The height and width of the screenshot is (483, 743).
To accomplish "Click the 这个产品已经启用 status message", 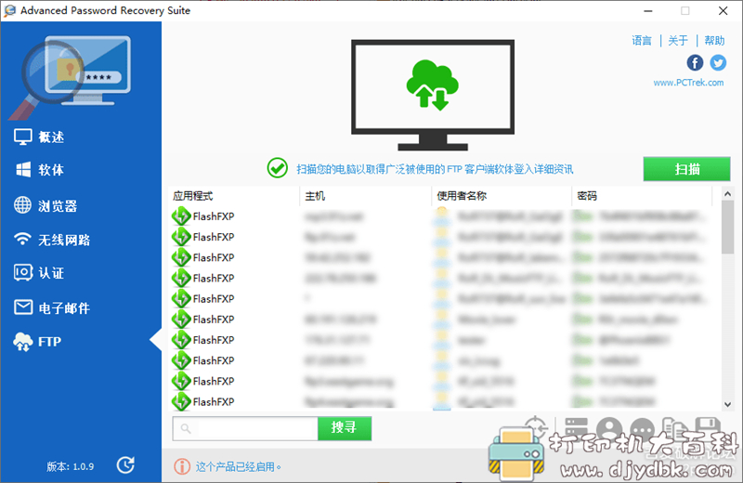I will tap(239, 467).
